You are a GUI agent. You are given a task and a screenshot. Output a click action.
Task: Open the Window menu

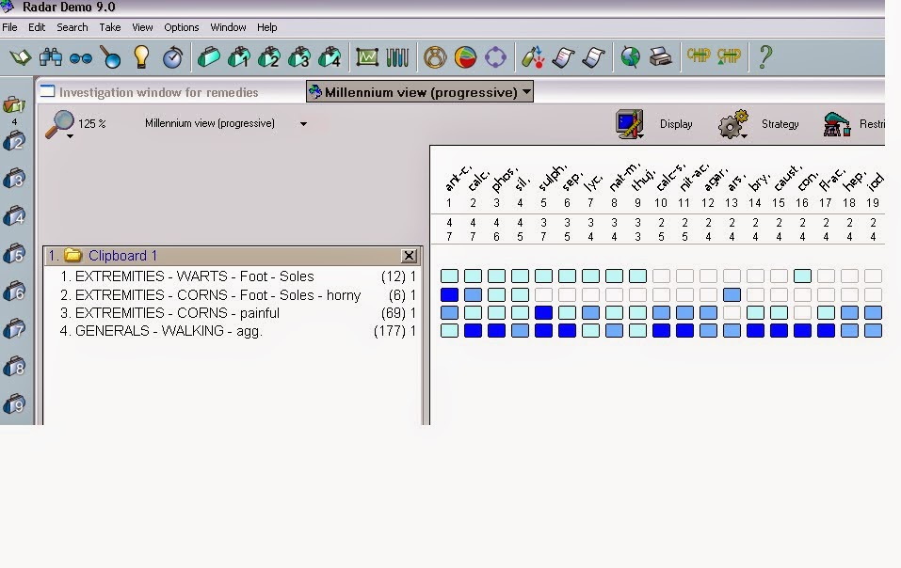[228, 27]
